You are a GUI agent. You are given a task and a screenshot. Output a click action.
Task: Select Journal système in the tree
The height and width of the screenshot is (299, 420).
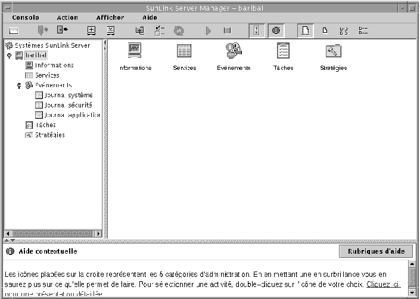(69, 95)
